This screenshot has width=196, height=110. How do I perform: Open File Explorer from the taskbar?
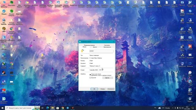pyautogui.click(x=53, y=108)
